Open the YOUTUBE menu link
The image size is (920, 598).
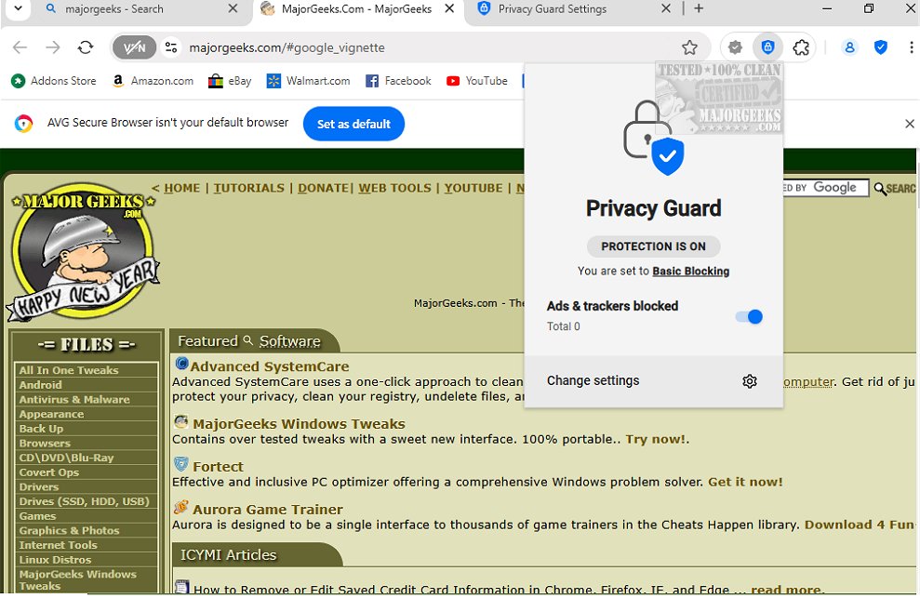click(x=473, y=189)
